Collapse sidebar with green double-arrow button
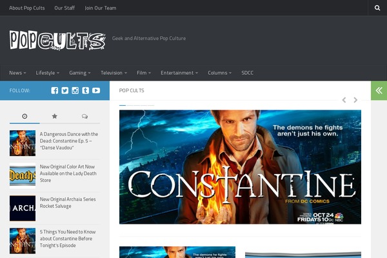This screenshot has width=387, height=258. 379,90
